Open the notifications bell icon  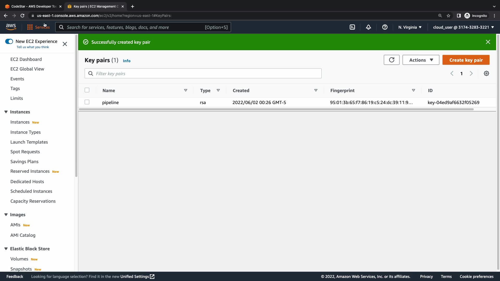pos(368,27)
